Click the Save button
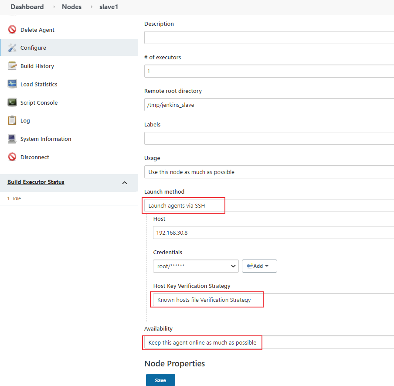This screenshot has width=394, height=386. [x=160, y=380]
